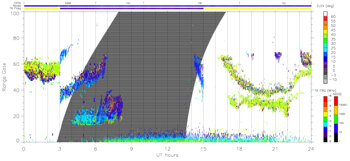Viewport: 350px width, 161px height.
Task: Click the 20 tick label on Range Gate axis
Action: tap(17, 116)
